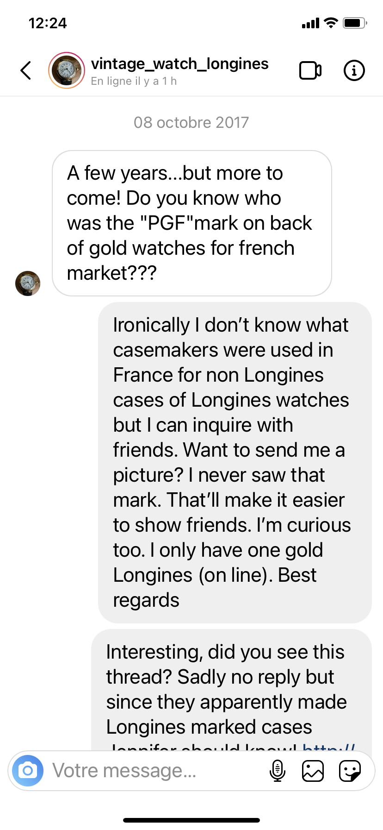Open the sticker picker

[350, 771]
